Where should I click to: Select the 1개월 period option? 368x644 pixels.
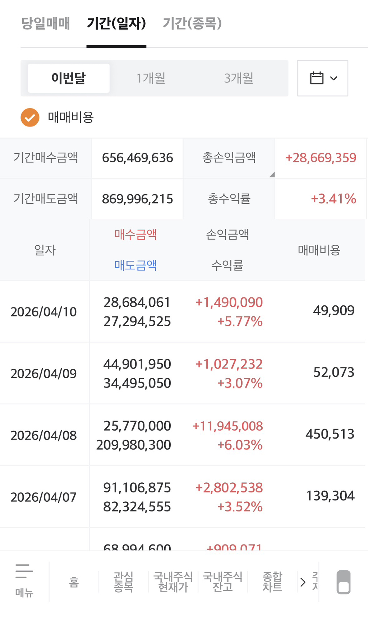pos(151,78)
